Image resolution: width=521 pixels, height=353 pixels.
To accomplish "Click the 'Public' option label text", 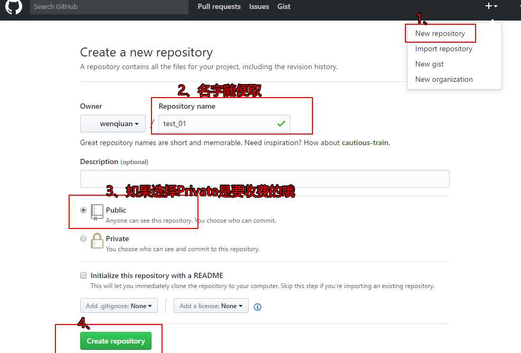I will [x=116, y=210].
